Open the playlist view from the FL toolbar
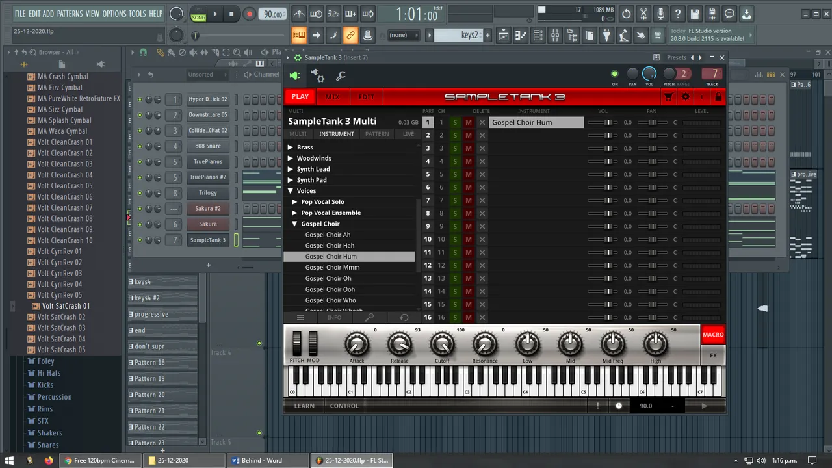Image resolution: width=832 pixels, height=468 pixels. (x=504, y=36)
